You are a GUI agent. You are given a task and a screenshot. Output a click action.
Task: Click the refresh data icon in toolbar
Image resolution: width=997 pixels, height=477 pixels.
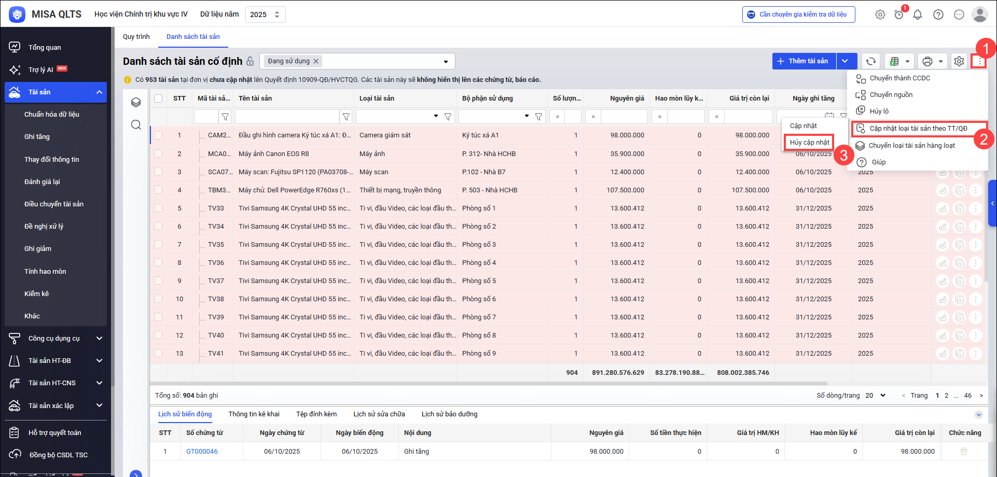click(x=870, y=61)
